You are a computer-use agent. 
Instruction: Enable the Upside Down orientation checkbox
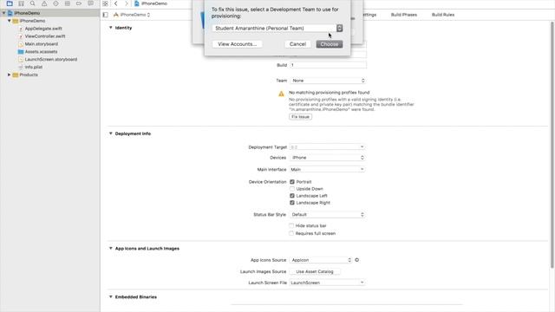[292, 189]
